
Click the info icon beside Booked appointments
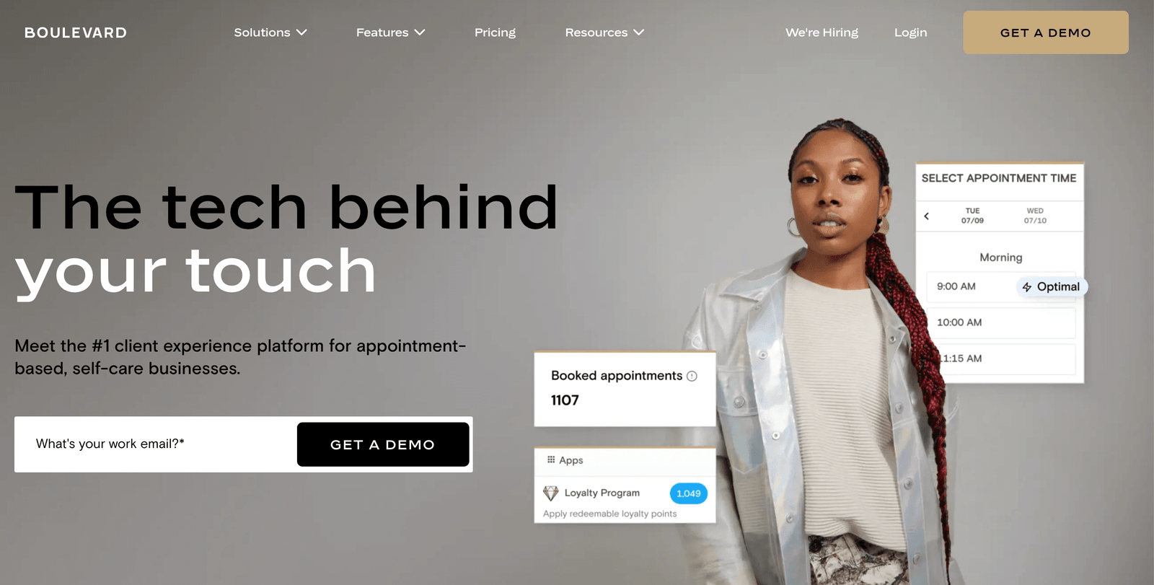692,376
